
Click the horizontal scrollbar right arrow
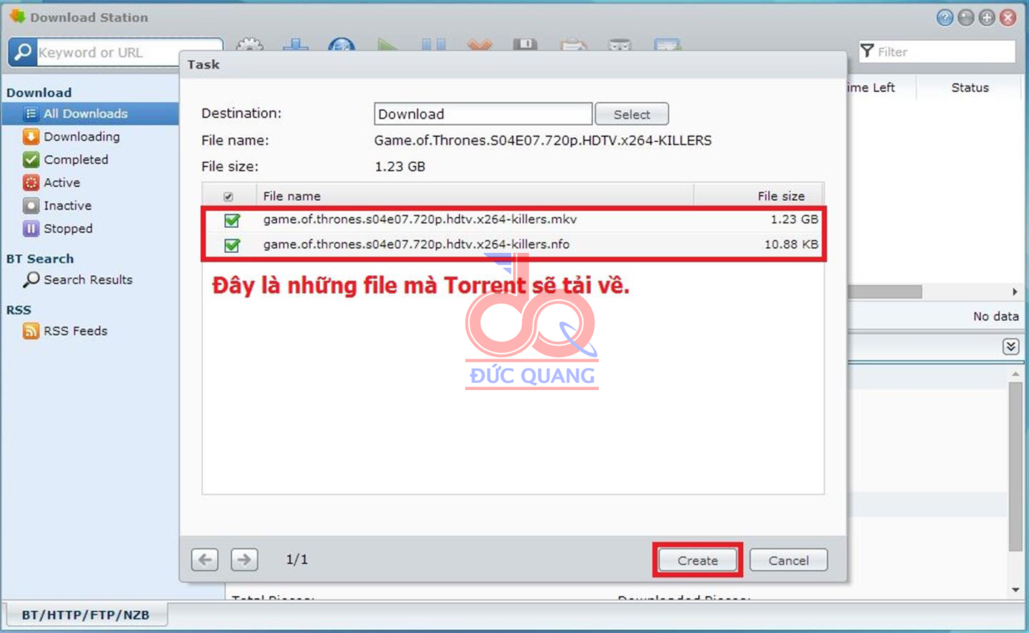pyautogui.click(x=1015, y=292)
